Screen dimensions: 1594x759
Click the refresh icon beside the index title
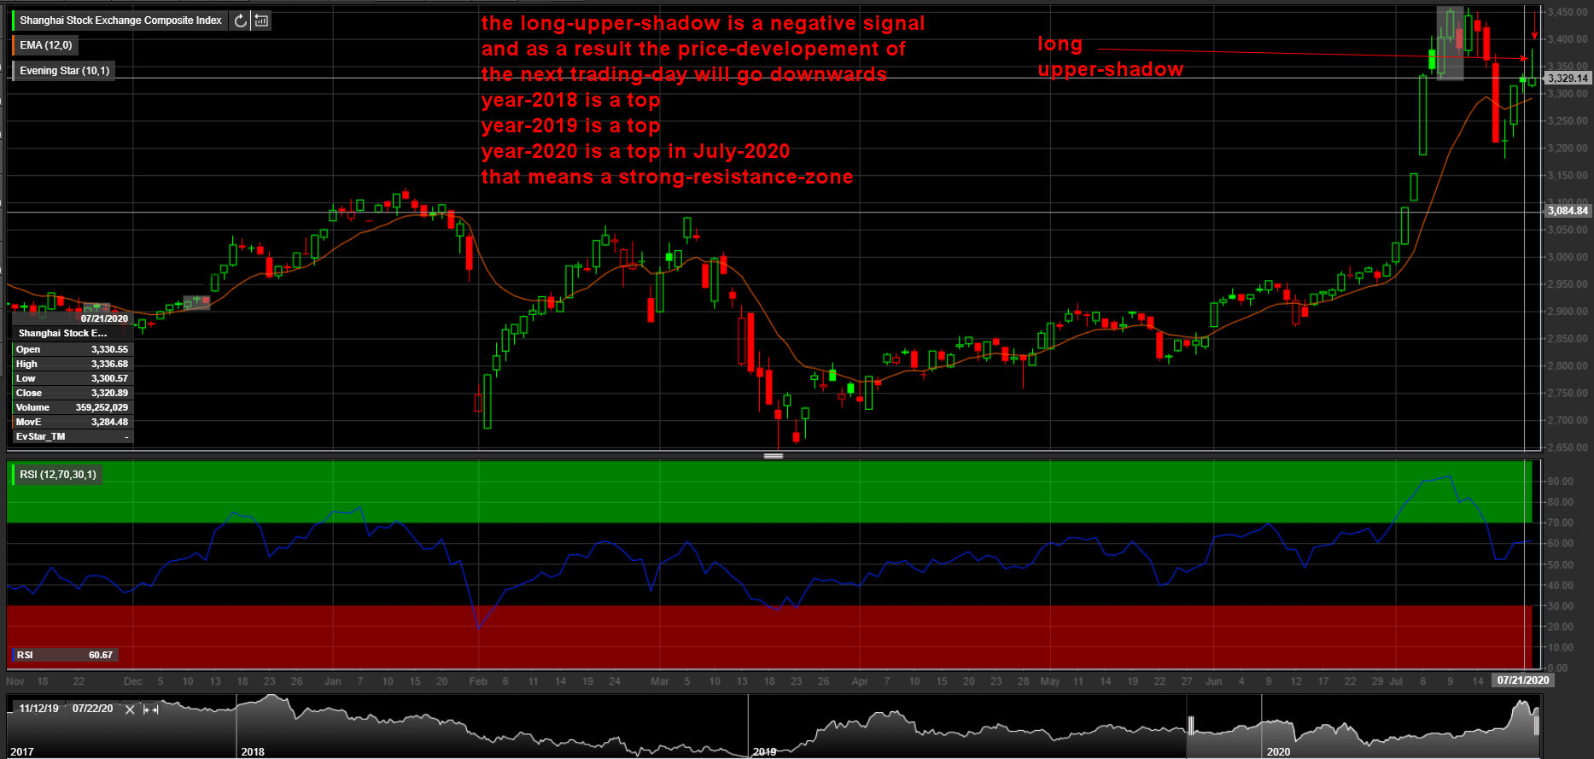241,20
